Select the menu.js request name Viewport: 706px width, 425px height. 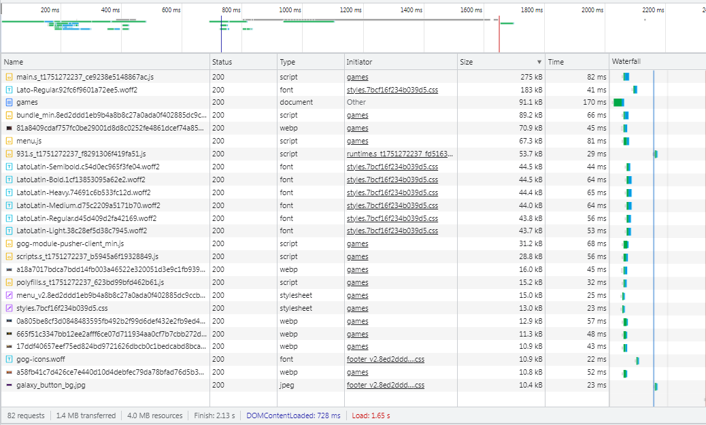(x=29, y=141)
